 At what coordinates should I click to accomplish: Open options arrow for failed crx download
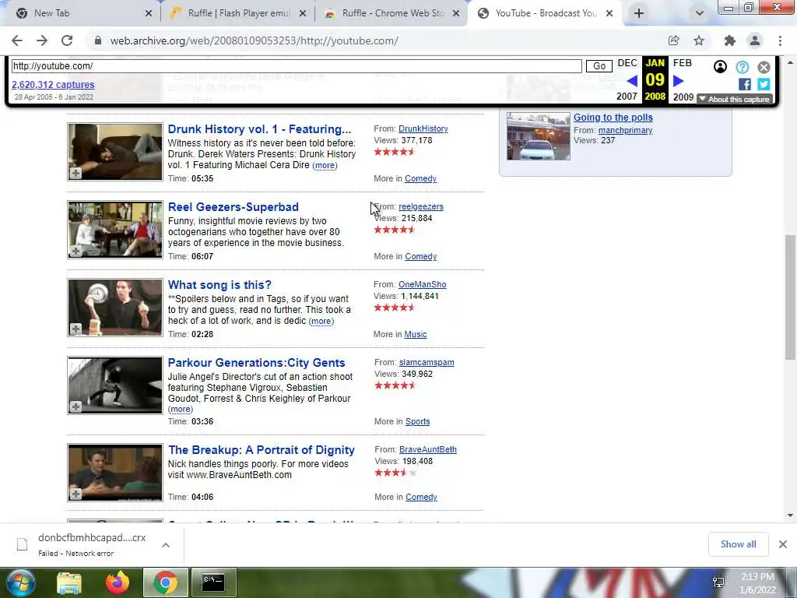pos(166,544)
